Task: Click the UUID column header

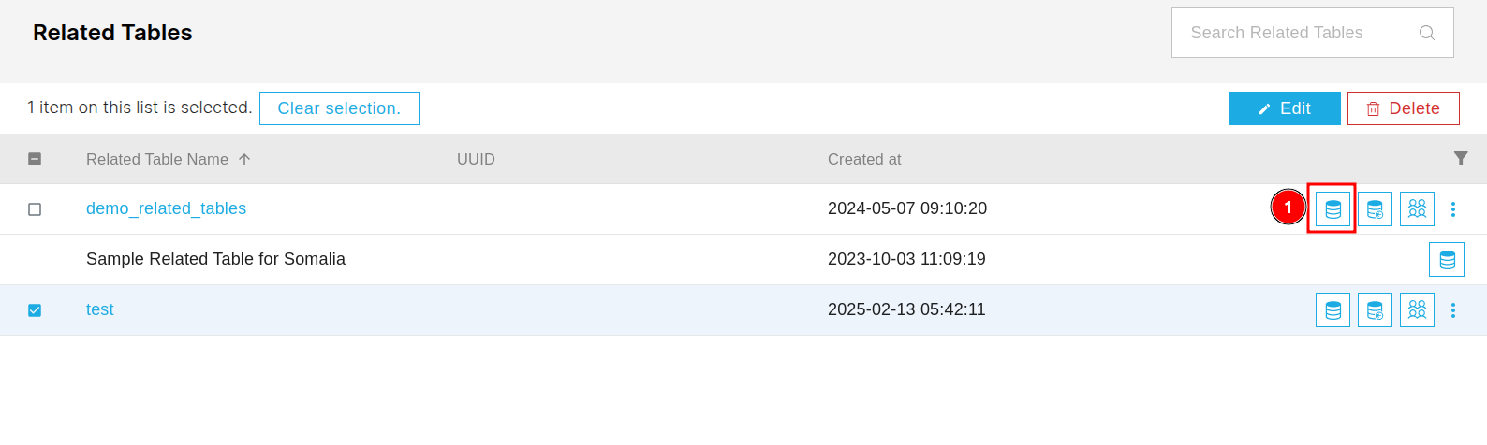Action: point(476,159)
